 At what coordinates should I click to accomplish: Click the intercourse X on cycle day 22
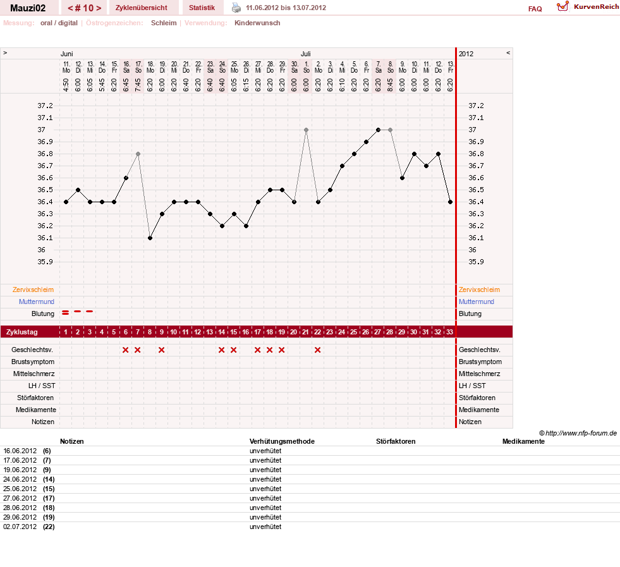317,350
